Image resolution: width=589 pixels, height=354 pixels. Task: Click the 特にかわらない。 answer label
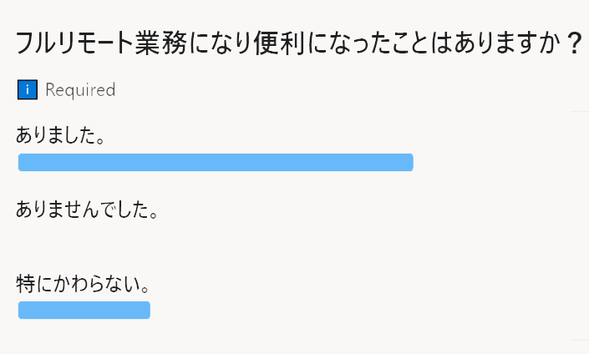84,284
